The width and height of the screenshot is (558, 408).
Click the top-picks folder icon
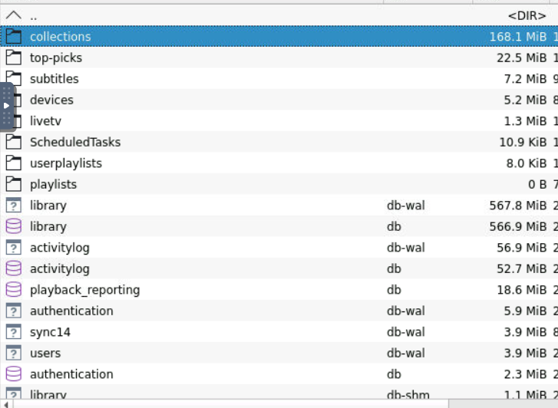click(x=13, y=58)
